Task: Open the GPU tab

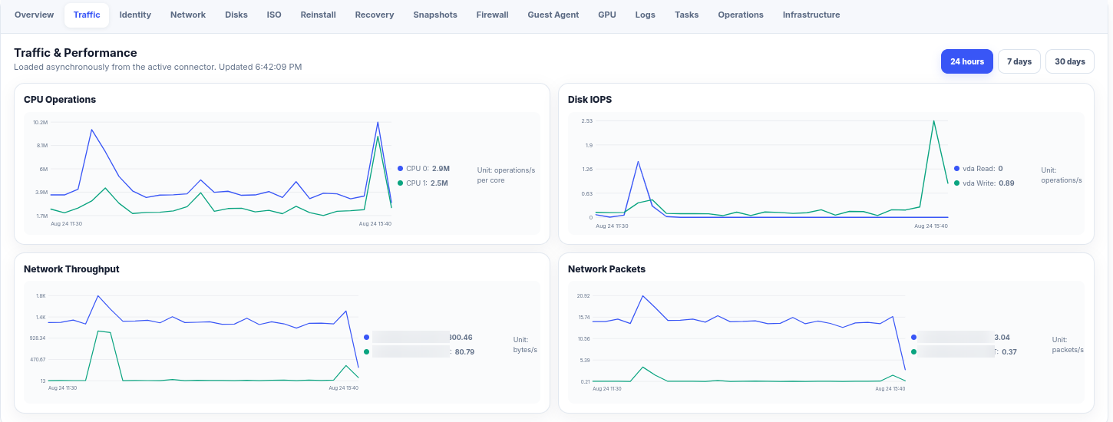Action: pos(607,15)
